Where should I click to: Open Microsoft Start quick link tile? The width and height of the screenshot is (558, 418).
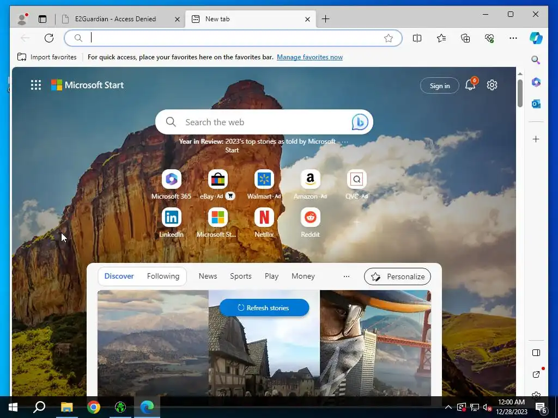pos(218,223)
